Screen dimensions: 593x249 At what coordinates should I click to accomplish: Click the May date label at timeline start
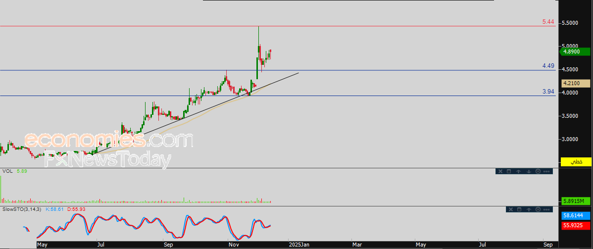point(42,245)
